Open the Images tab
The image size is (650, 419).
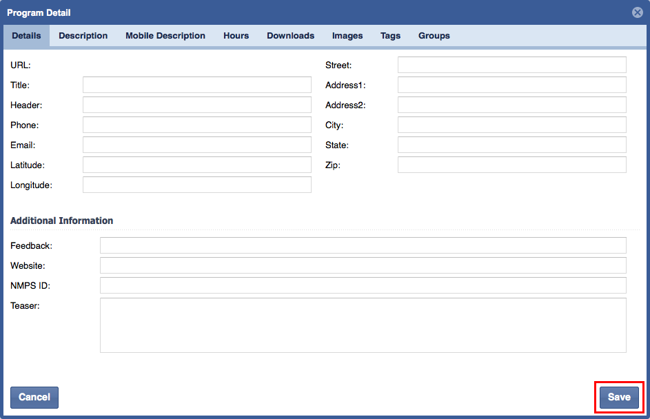347,36
